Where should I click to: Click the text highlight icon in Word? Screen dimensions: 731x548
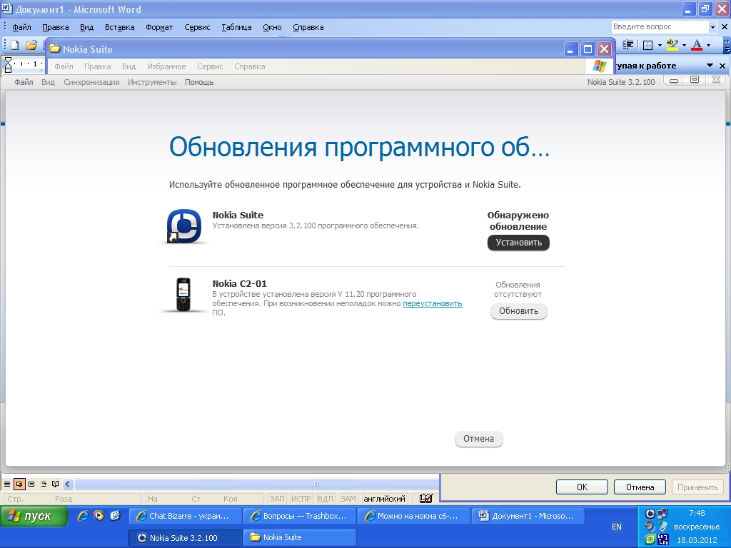coord(672,45)
